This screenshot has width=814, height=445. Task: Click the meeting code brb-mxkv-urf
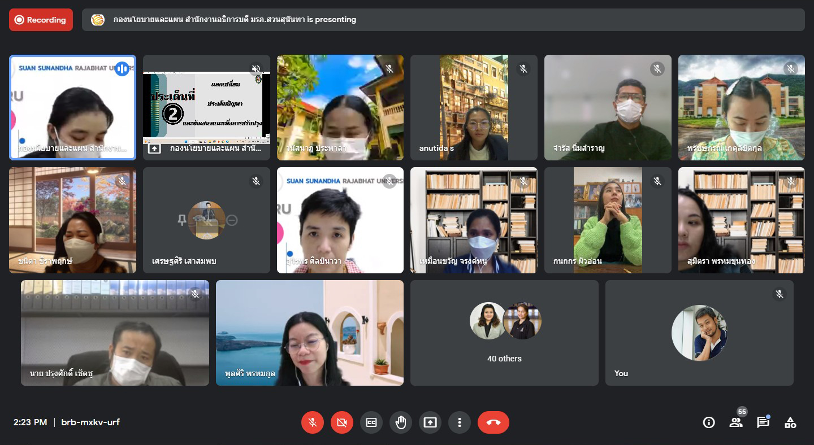[x=90, y=422]
